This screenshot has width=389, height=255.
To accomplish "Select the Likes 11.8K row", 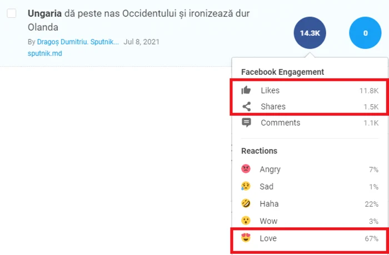I will tap(310, 90).
